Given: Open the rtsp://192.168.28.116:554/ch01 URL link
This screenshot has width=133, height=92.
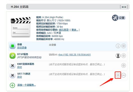Looking at the screenshot, I should (74, 55).
